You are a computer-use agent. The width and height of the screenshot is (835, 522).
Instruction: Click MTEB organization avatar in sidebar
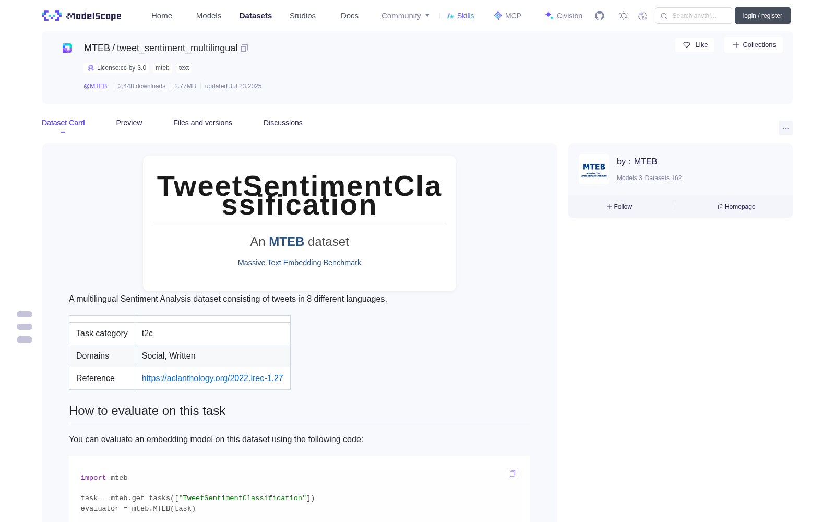click(594, 169)
